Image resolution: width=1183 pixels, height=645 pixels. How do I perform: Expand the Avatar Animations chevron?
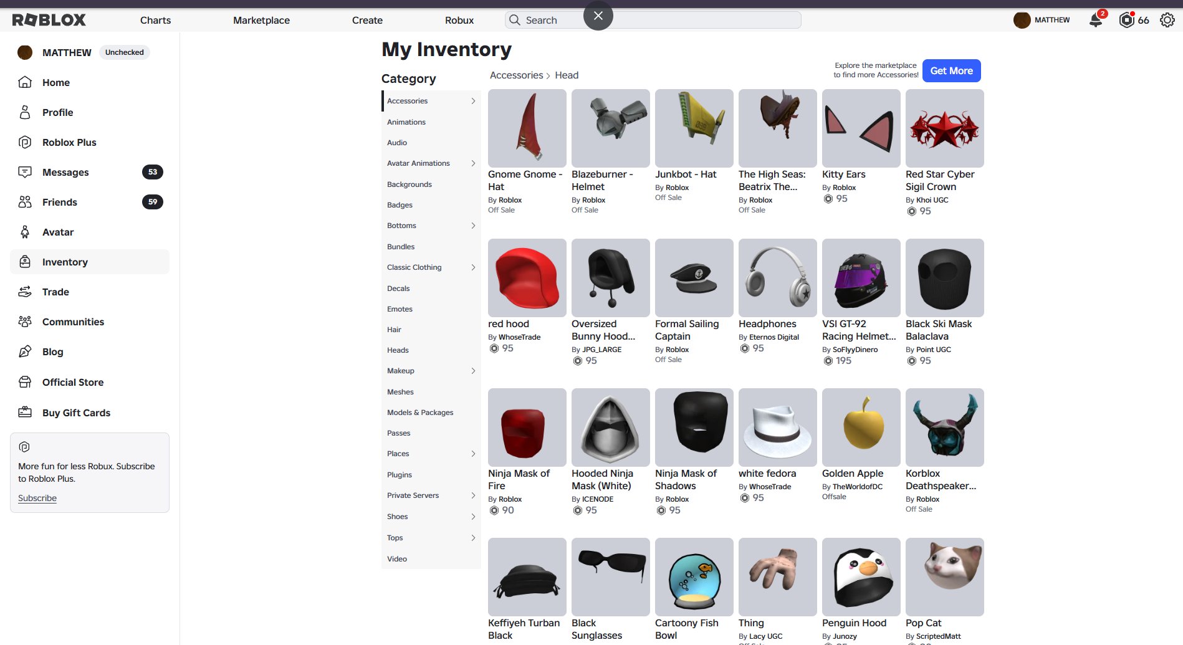click(x=473, y=163)
